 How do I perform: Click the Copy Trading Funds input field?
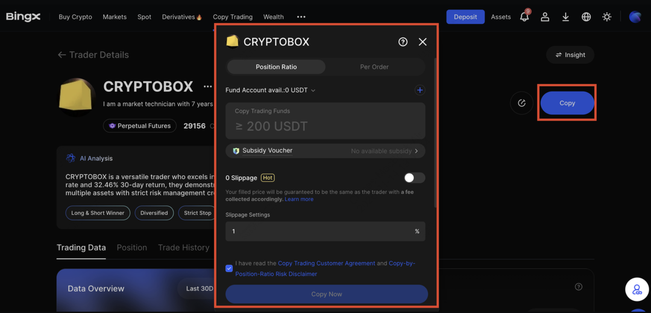[325, 126]
